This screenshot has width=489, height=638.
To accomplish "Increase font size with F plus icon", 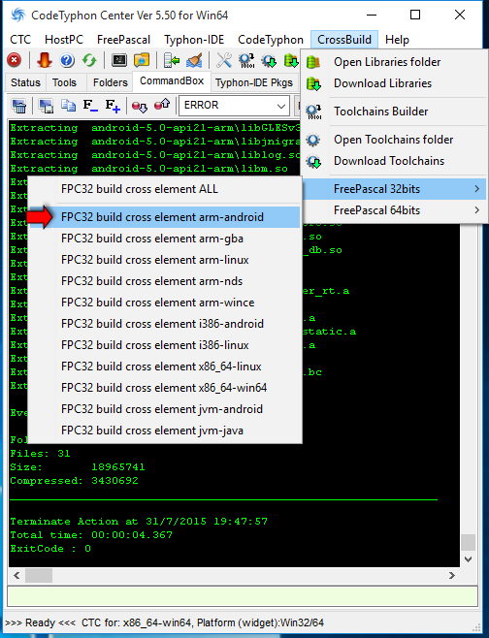I will coord(113,106).
